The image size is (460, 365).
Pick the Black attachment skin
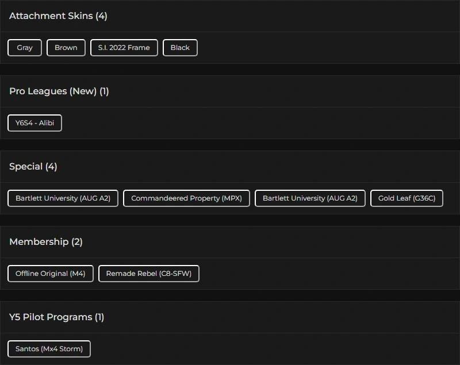click(x=180, y=48)
